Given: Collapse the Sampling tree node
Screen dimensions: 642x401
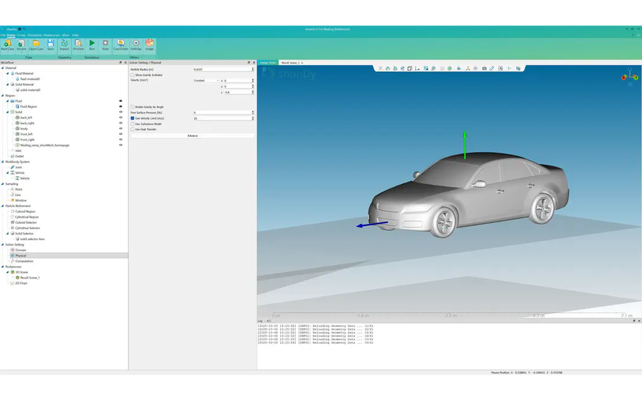Looking at the screenshot, I should pyautogui.click(x=2, y=184).
